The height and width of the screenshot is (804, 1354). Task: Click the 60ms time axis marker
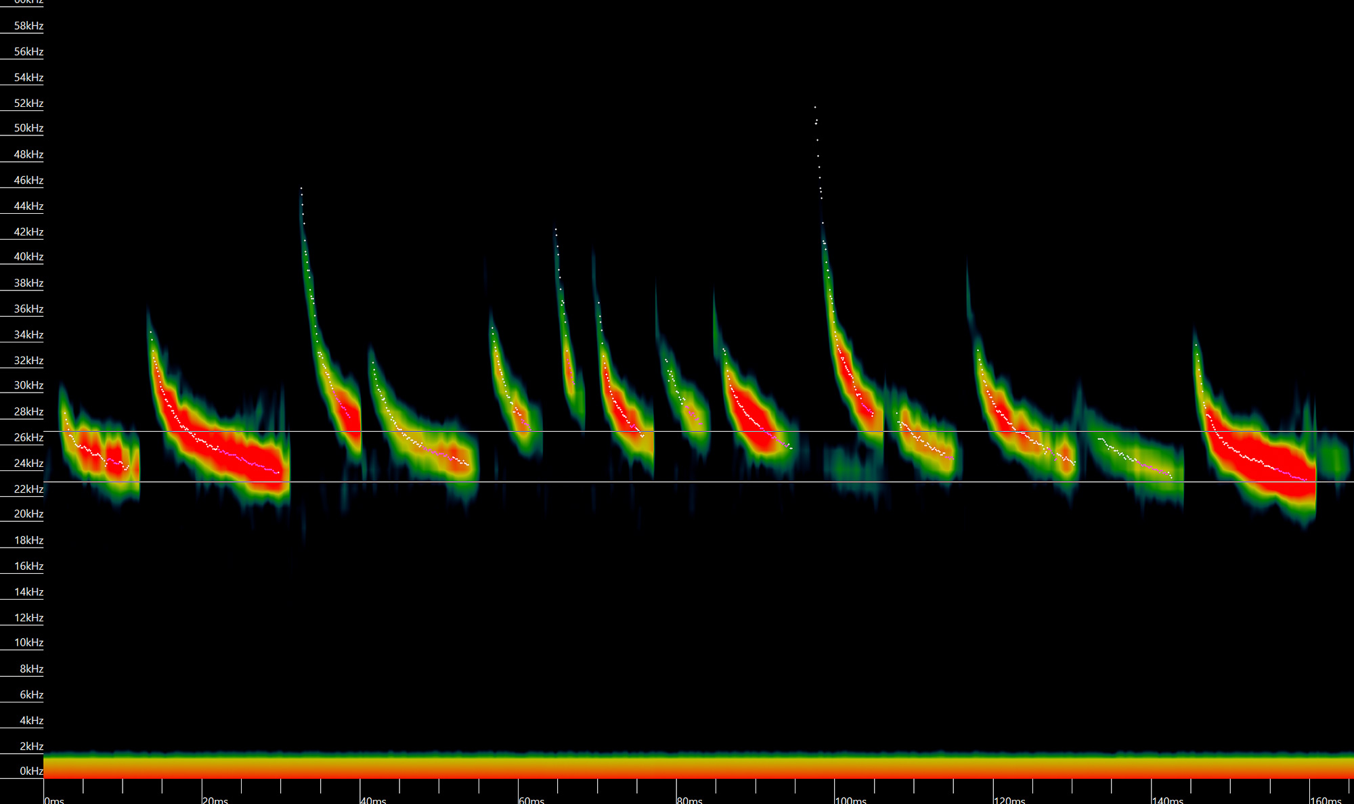[532, 800]
